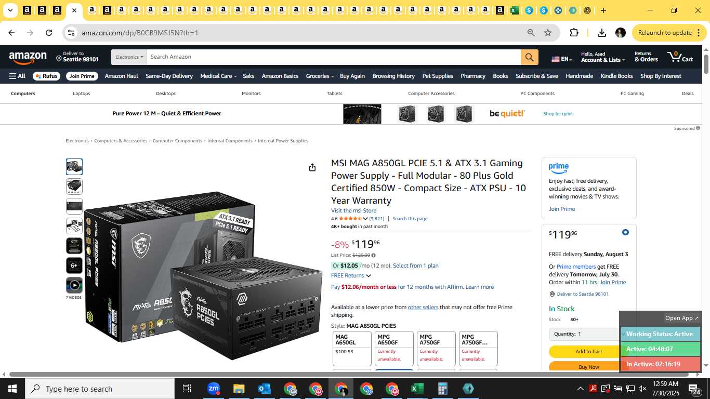Open the Laptops subcategory tab
This screenshot has height=399, width=710.
82,94
